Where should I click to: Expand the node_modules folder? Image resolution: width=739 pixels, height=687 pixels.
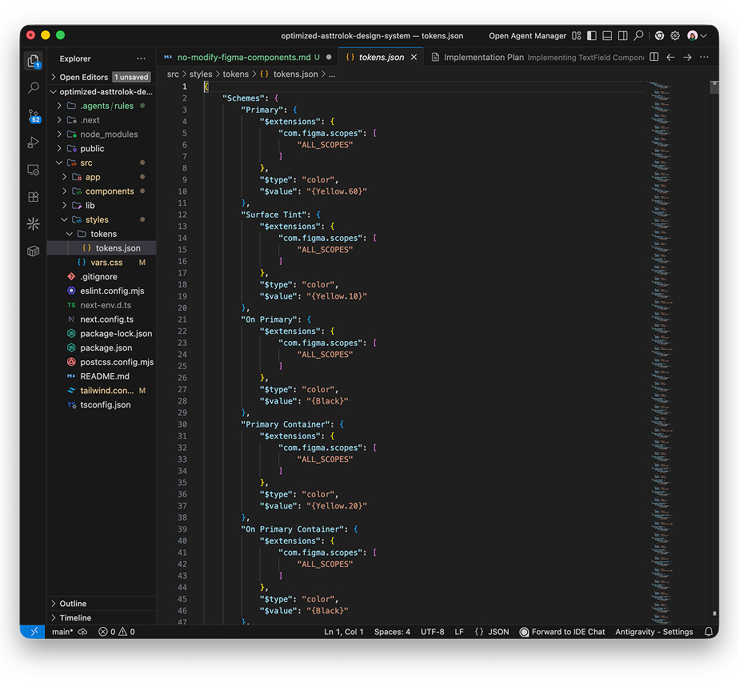click(x=109, y=135)
